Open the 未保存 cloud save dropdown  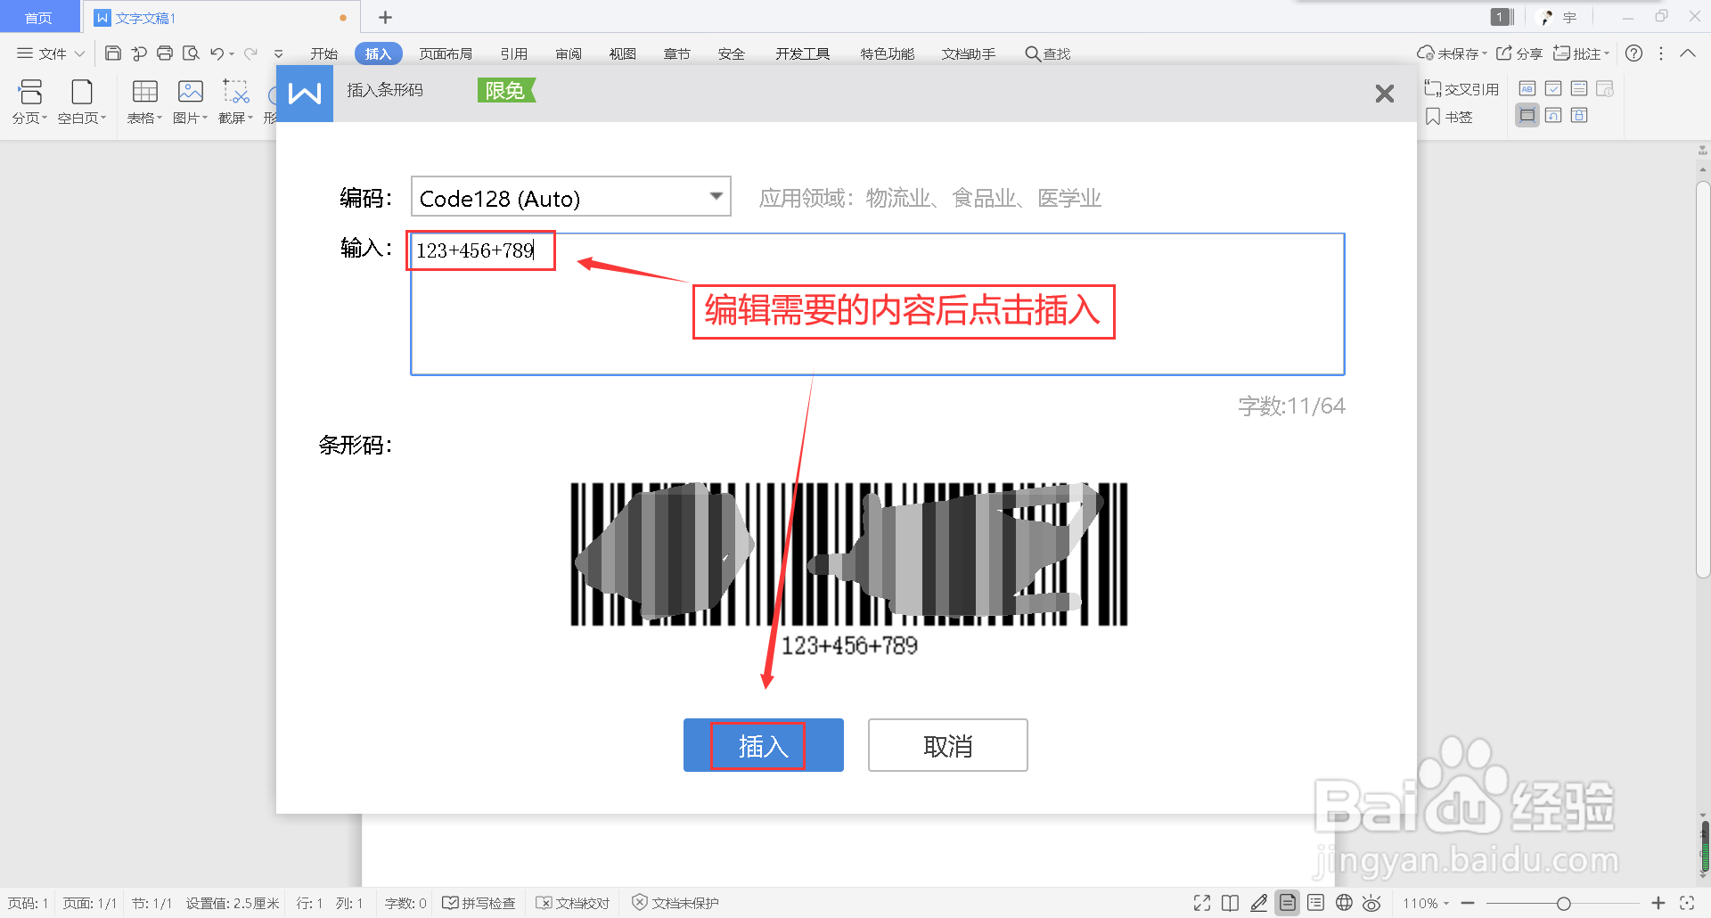[x=1452, y=53]
